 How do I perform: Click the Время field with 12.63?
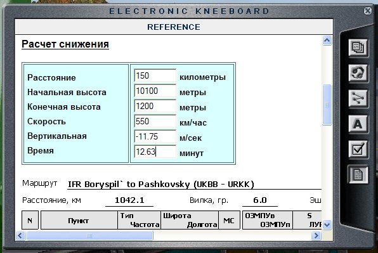[155, 152]
